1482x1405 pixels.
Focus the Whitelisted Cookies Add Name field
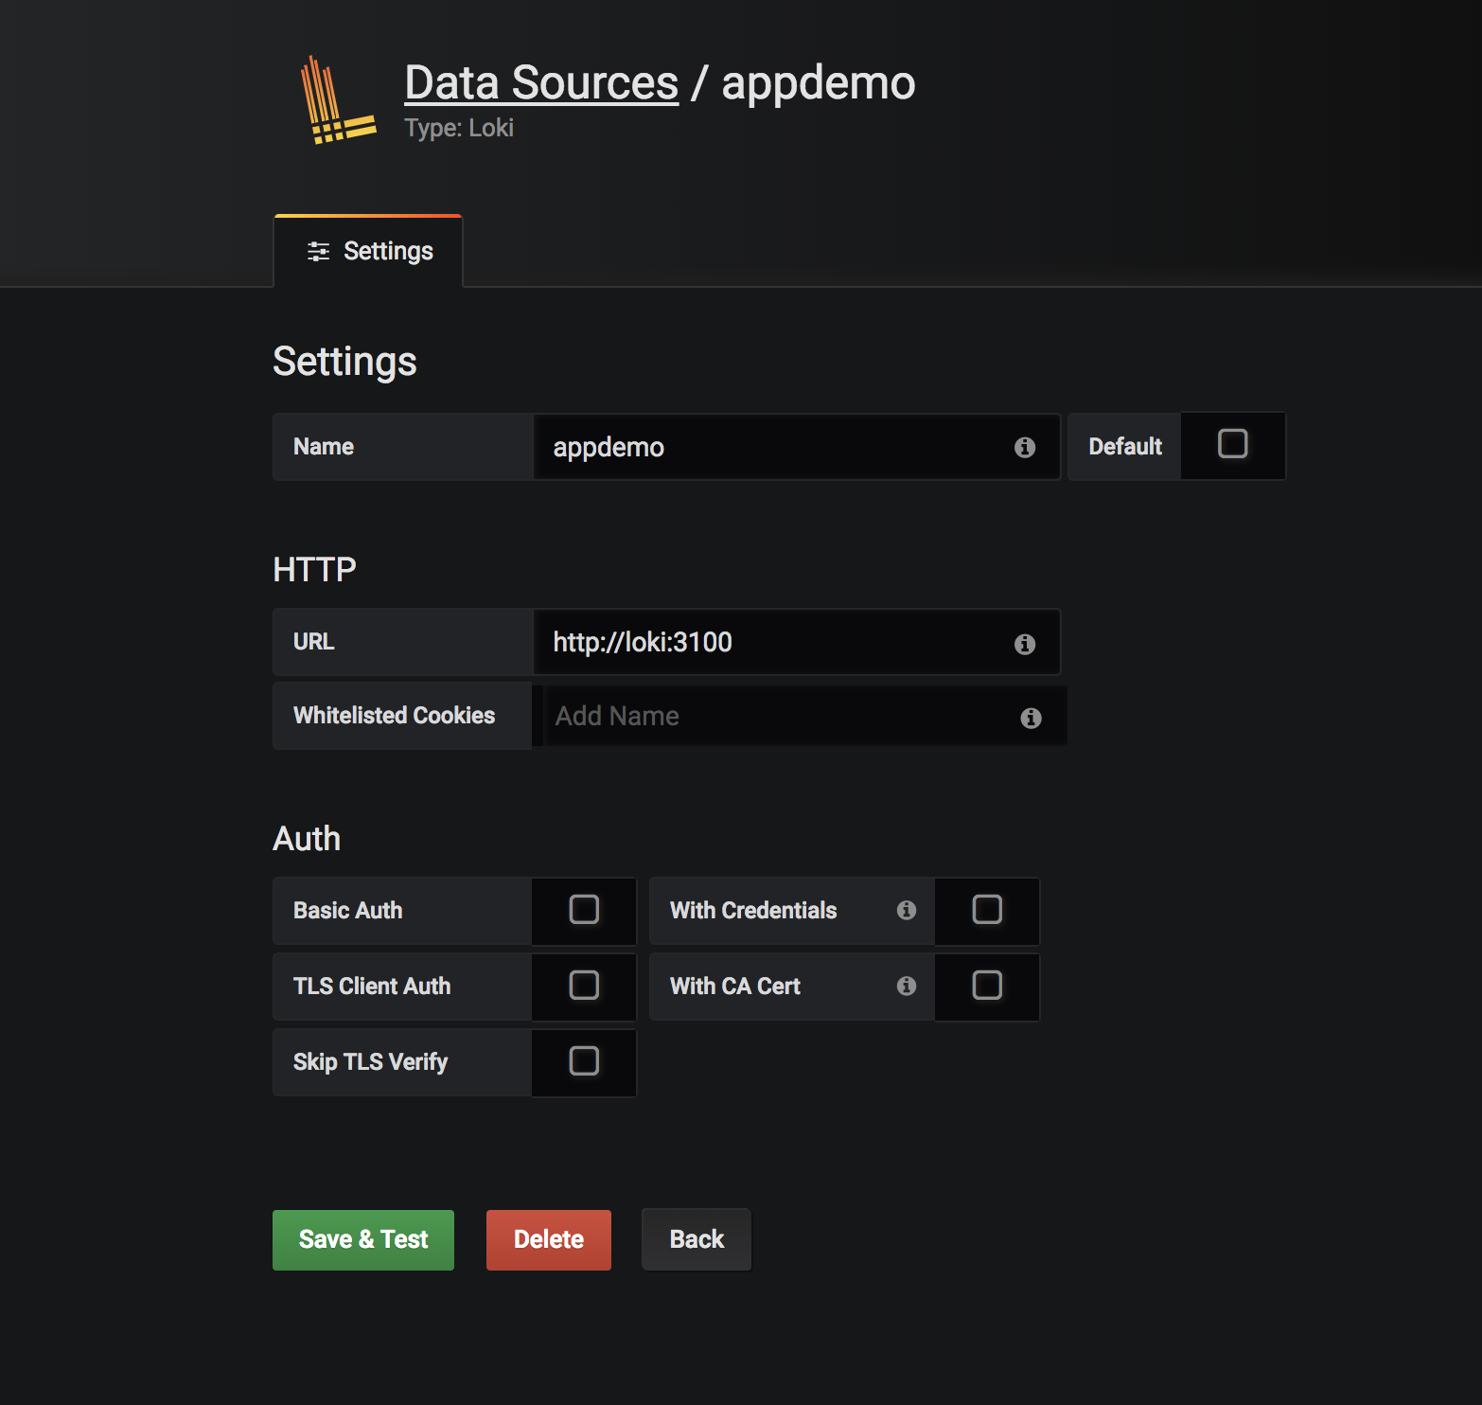pos(805,716)
